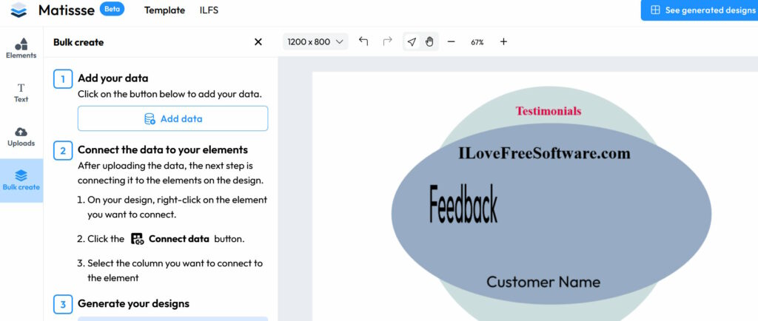Open the Text sidebar panel

21,92
